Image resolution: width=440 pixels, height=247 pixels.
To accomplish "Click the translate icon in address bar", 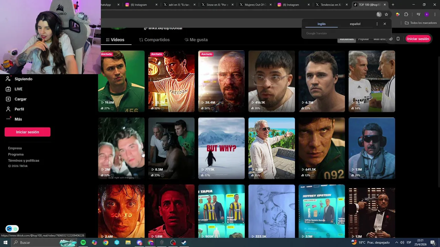I will click(x=379, y=14).
